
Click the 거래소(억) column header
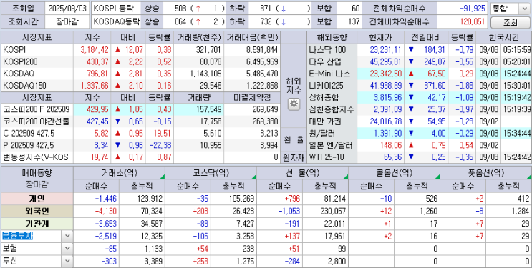[119, 173]
